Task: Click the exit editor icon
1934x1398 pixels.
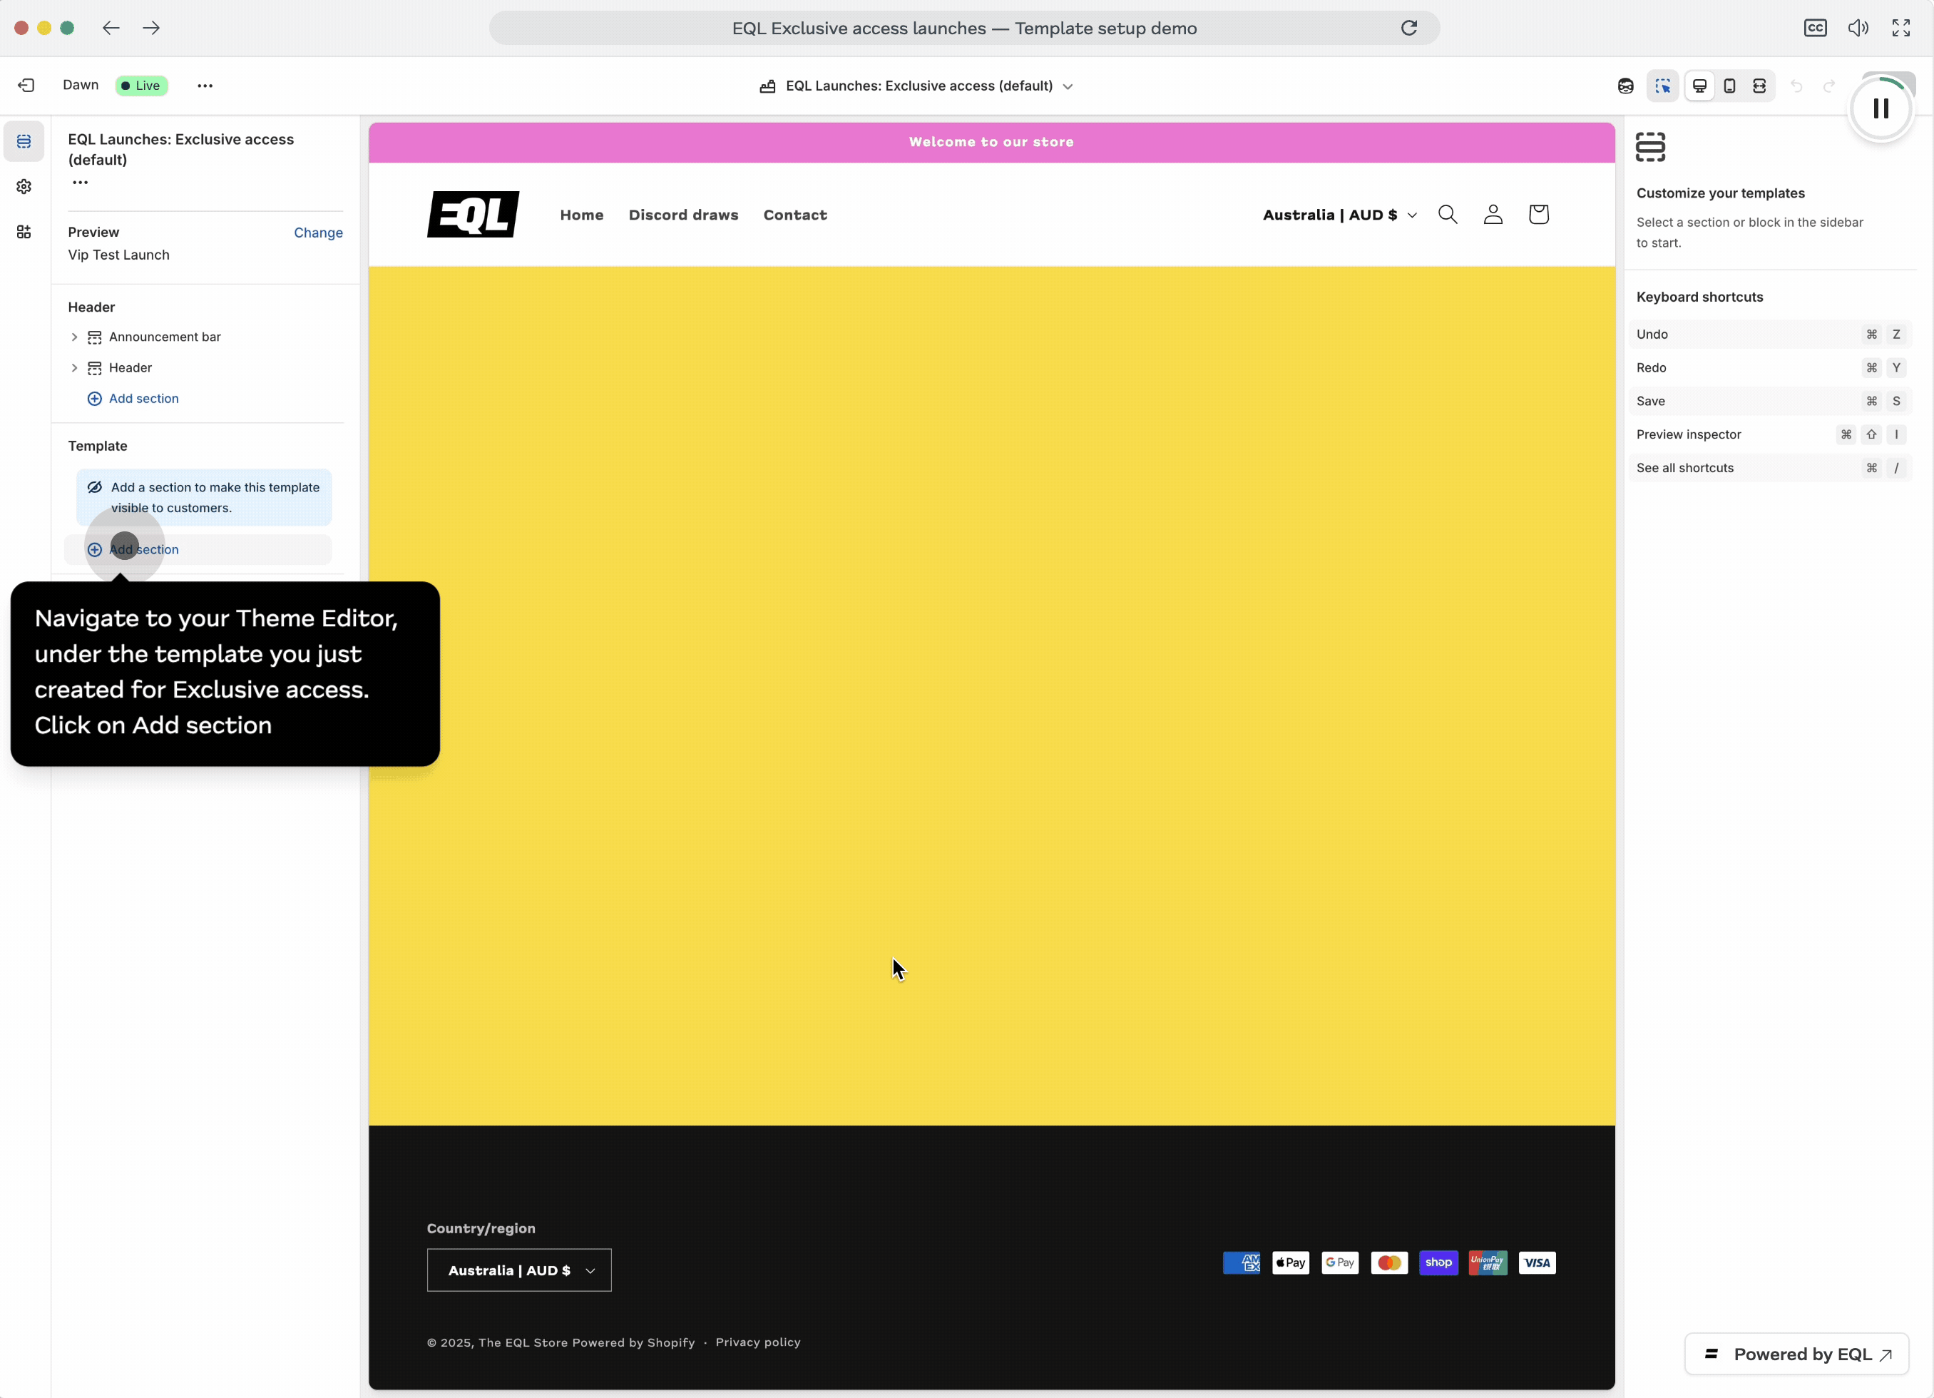Action: point(26,86)
